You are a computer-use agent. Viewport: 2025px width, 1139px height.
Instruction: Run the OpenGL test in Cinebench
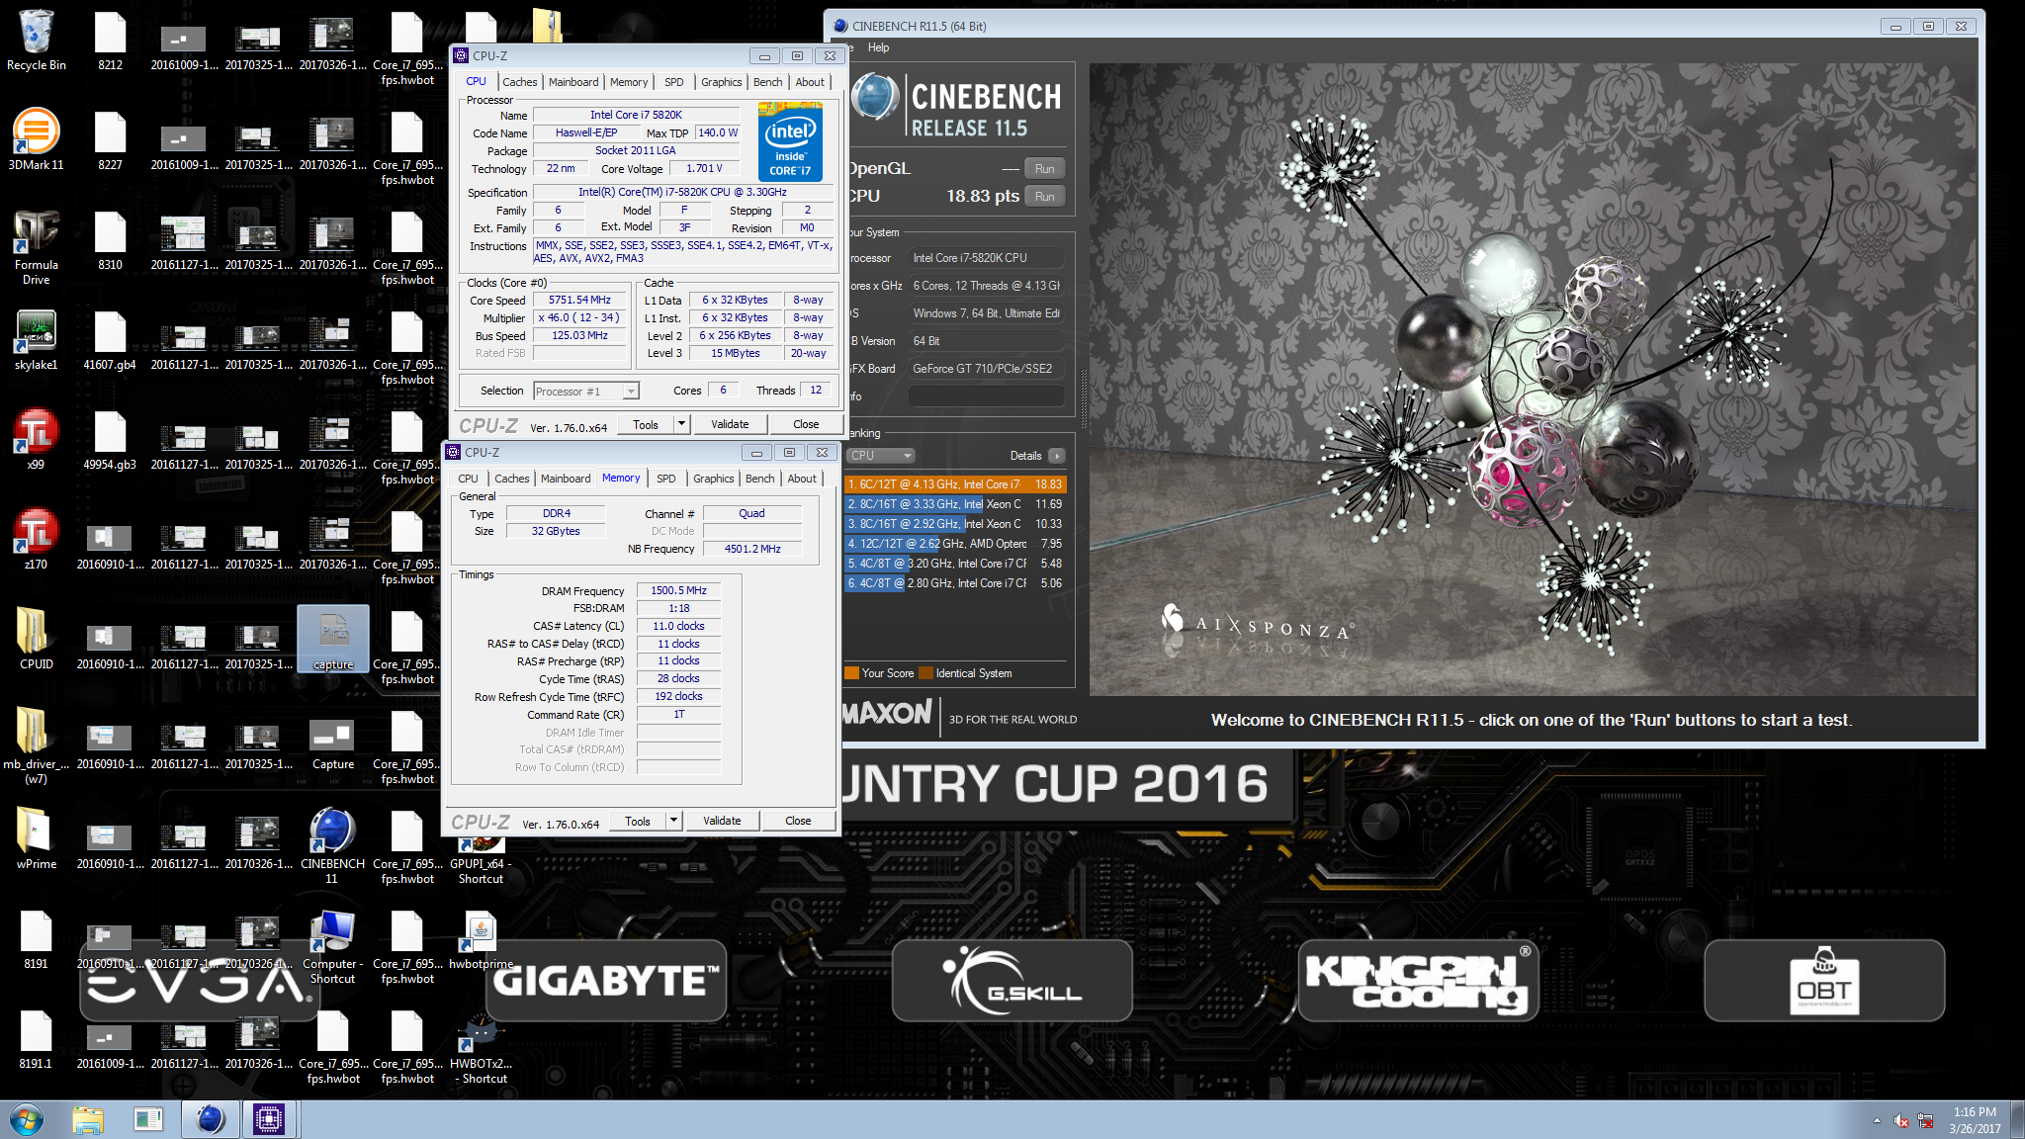[1044, 169]
